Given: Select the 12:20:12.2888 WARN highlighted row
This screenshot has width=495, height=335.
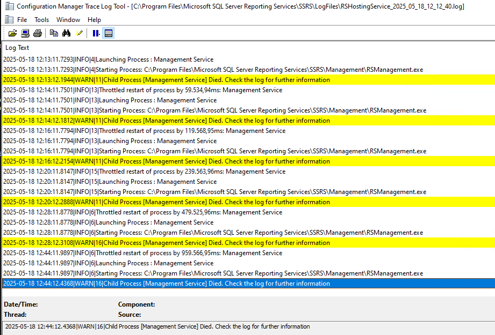Looking at the screenshot, I should (248, 202).
